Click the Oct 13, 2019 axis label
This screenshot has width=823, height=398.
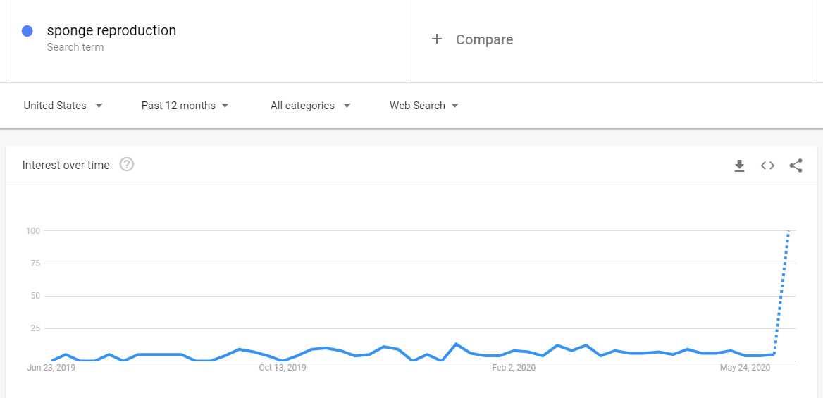tap(283, 368)
